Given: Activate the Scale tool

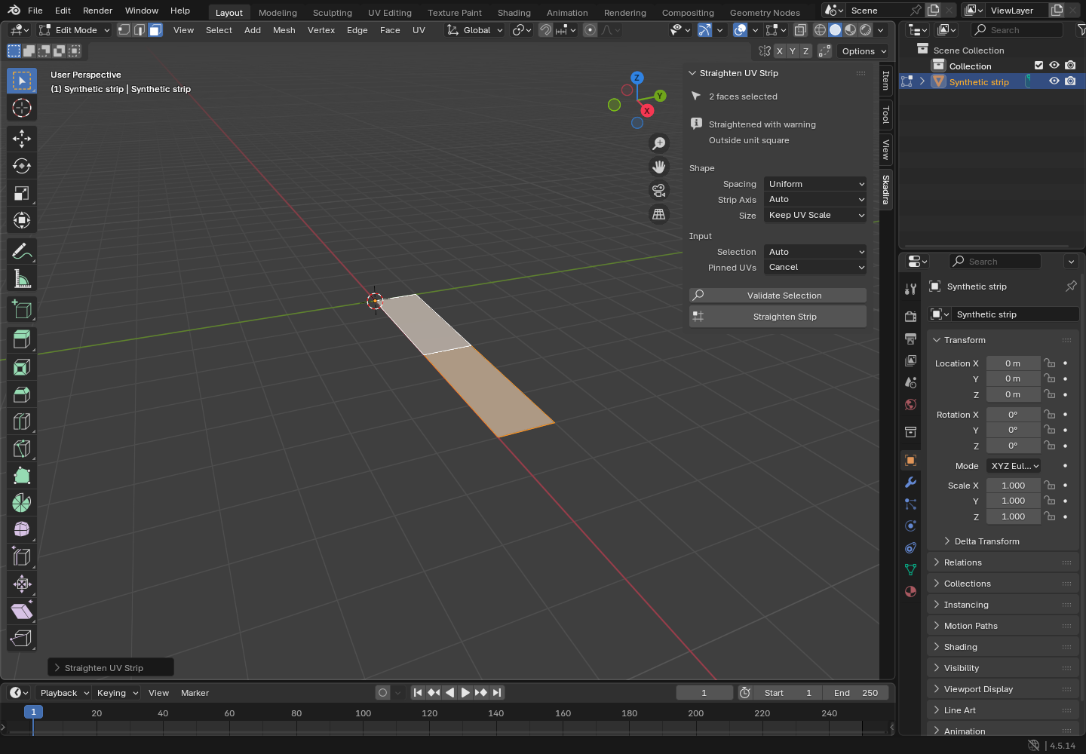Looking at the screenshot, I should (x=22, y=193).
